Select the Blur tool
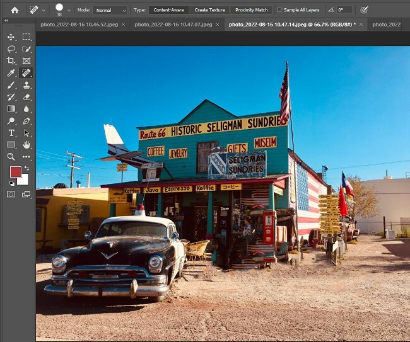The height and width of the screenshot is (342, 410). (x=26, y=108)
